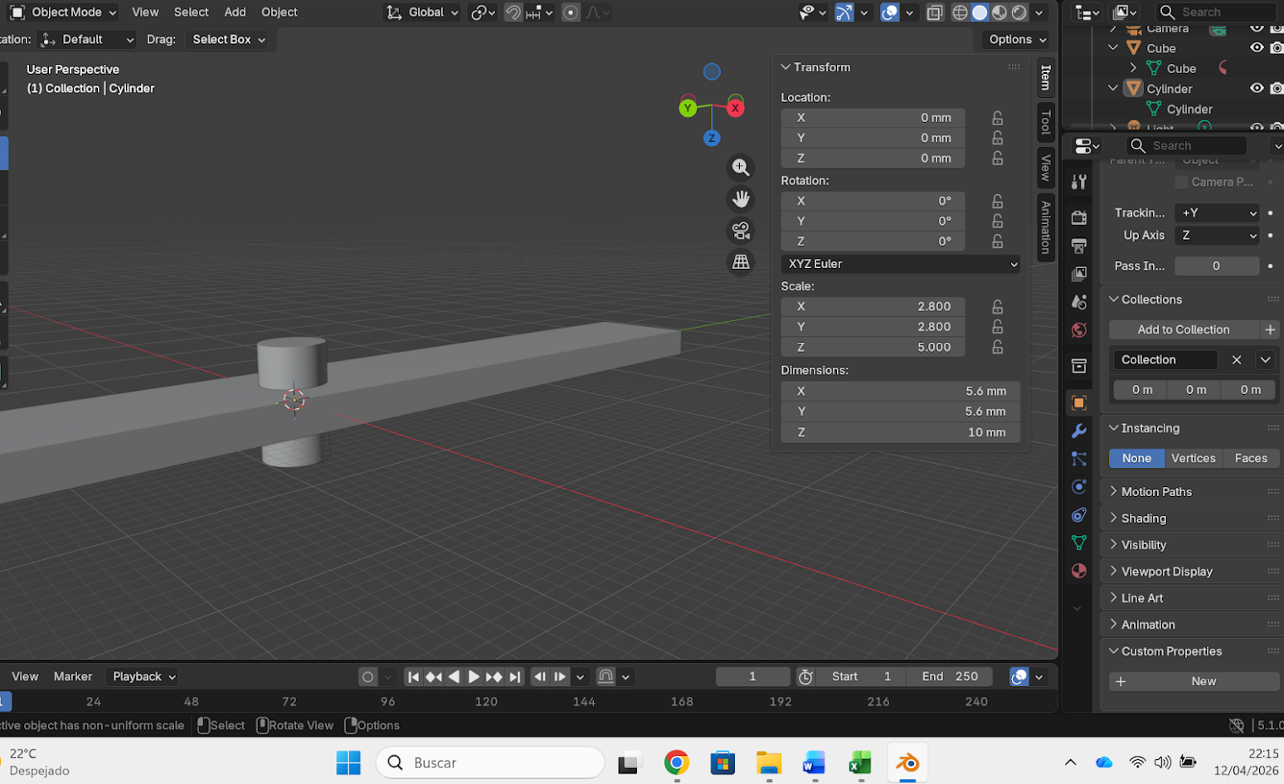Viewport: 1284px width, 784px height.
Task: Open the XYZ Euler rotation mode dropdown
Action: coord(901,264)
